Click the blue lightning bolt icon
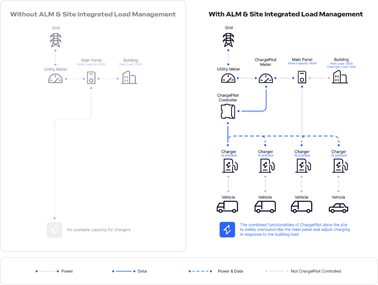 coord(227,230)
